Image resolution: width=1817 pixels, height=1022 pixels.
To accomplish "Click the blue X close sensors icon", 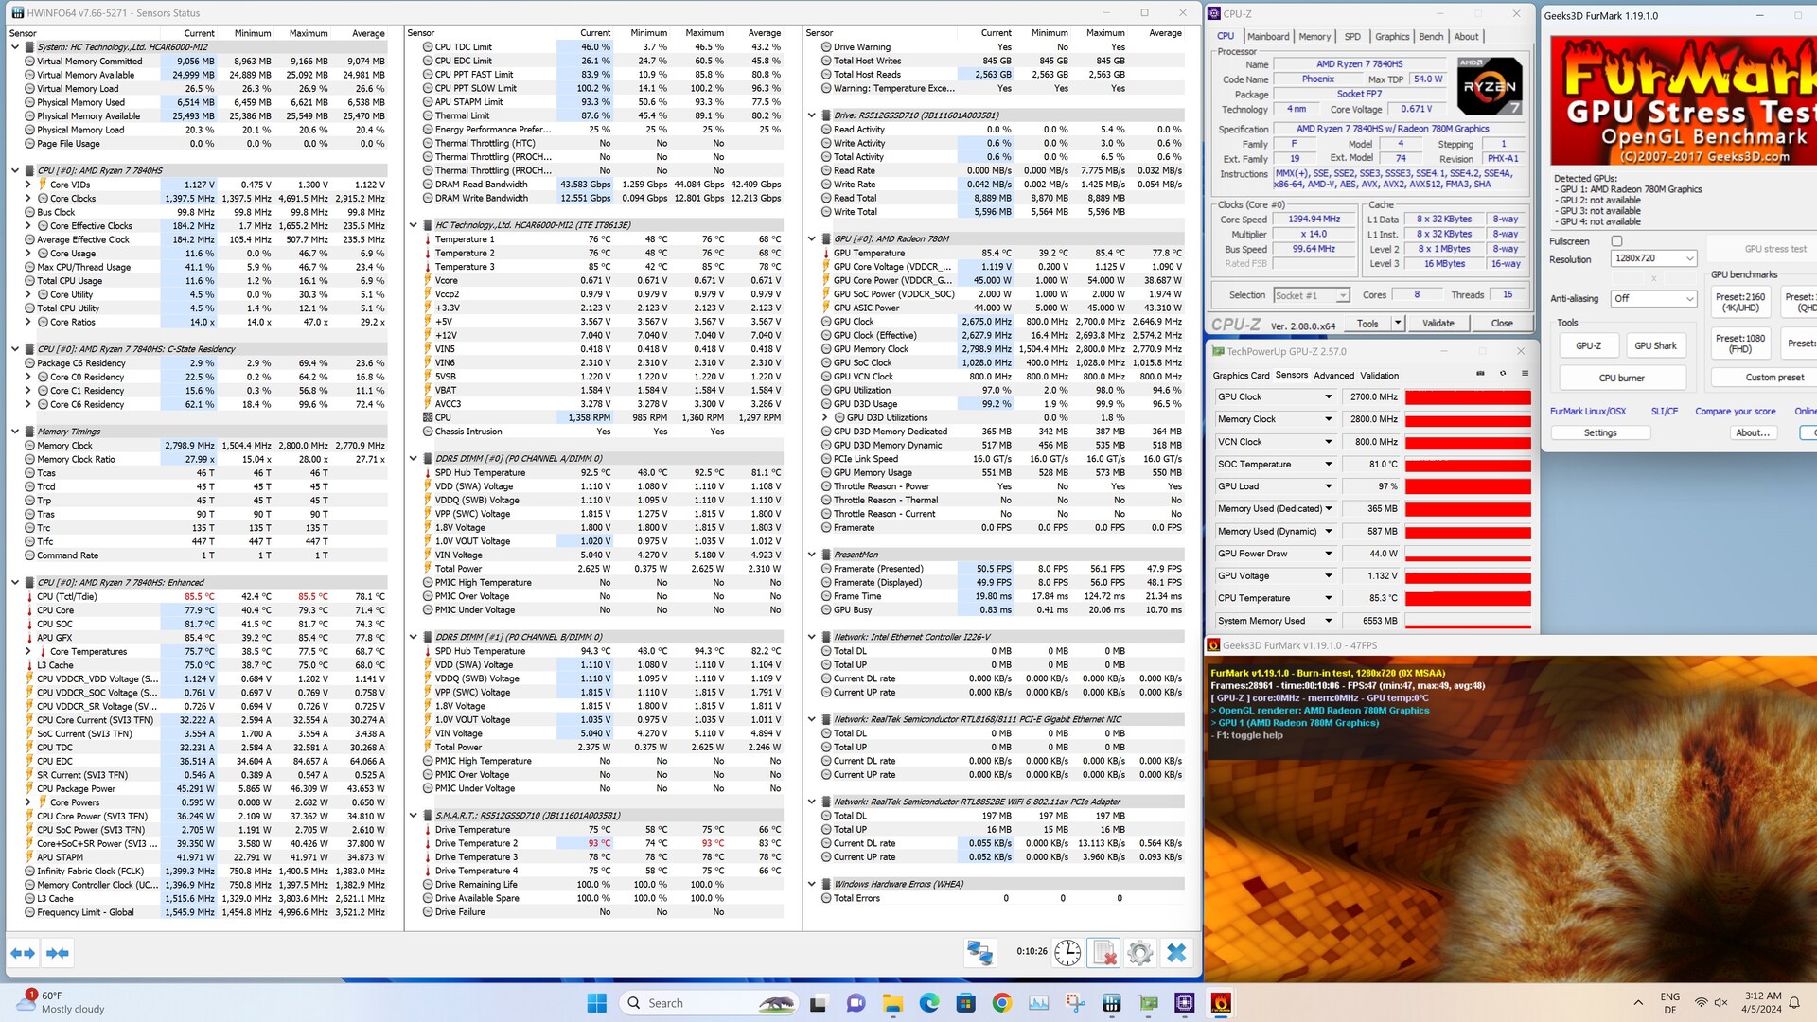I will point(1176,953).
